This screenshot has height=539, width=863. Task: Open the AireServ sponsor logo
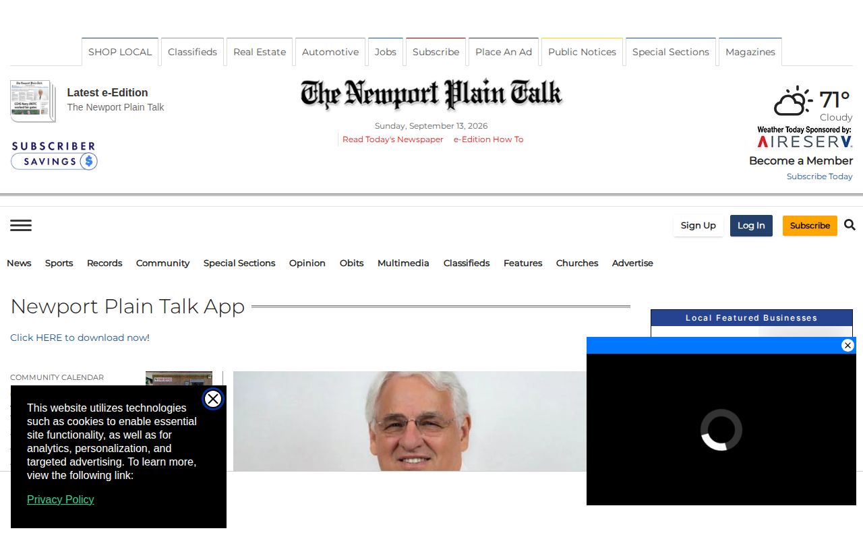click(x=804, y=141)
